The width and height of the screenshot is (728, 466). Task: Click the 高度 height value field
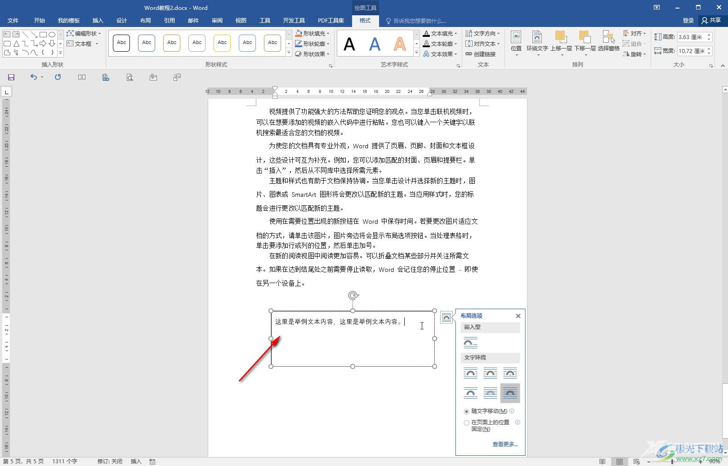692,37
